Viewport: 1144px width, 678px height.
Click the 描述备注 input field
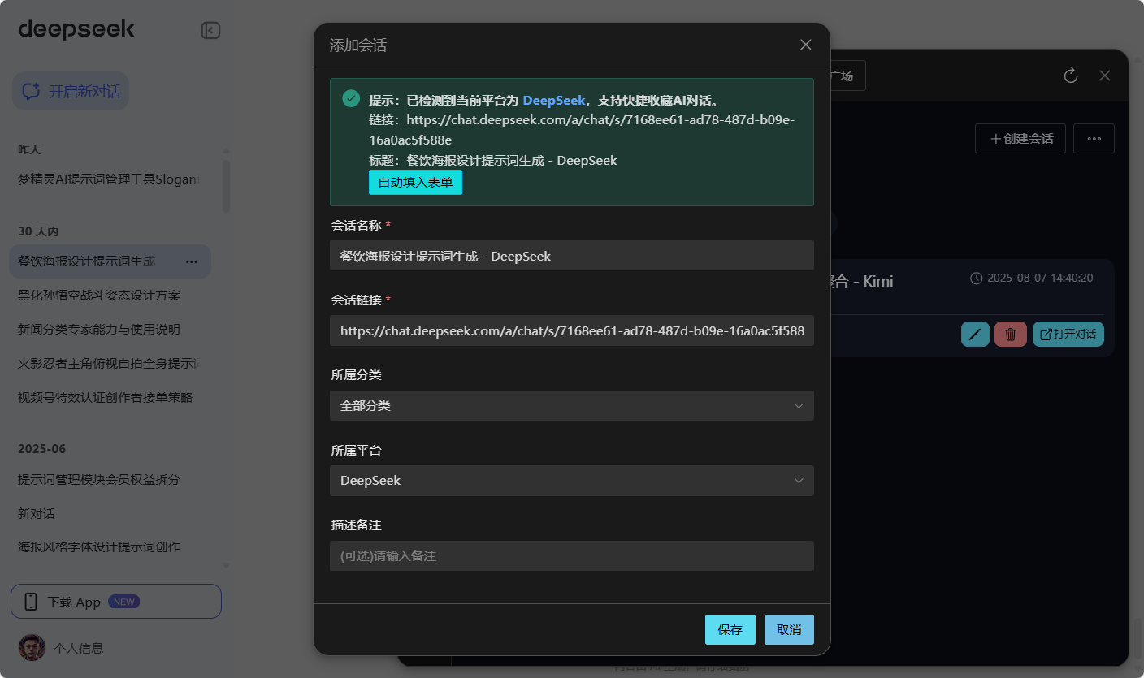(x=572, y=556)
